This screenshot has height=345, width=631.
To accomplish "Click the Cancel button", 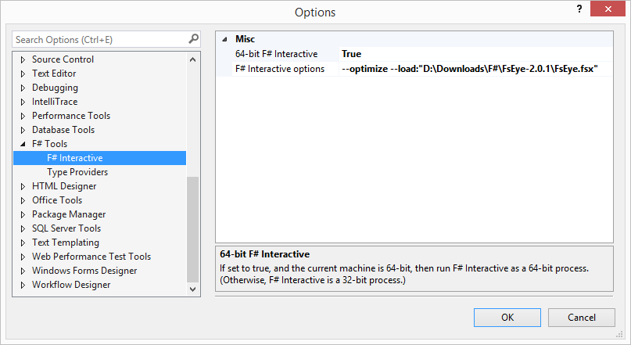I will [x=582, y=317].
